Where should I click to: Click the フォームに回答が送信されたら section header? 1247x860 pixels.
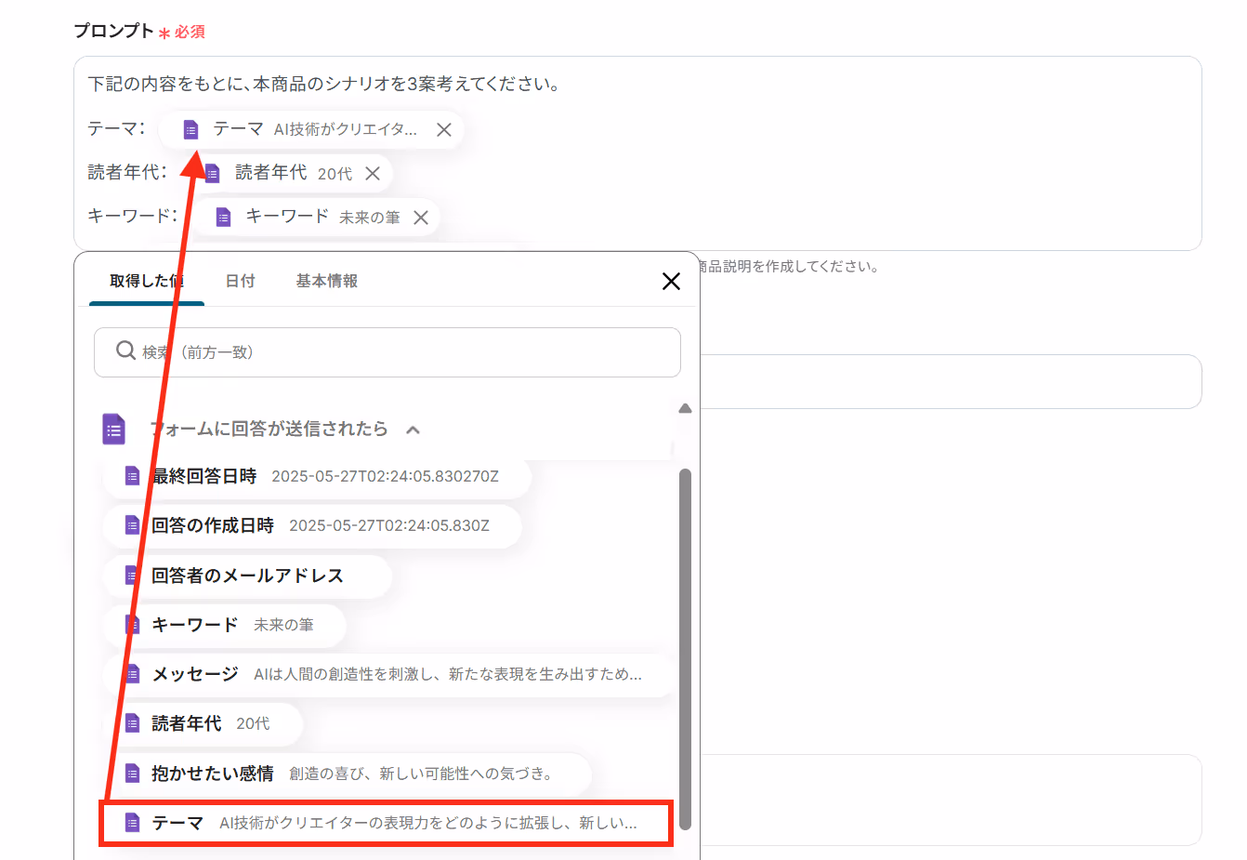pyautogui.click(x=269, y=429)
